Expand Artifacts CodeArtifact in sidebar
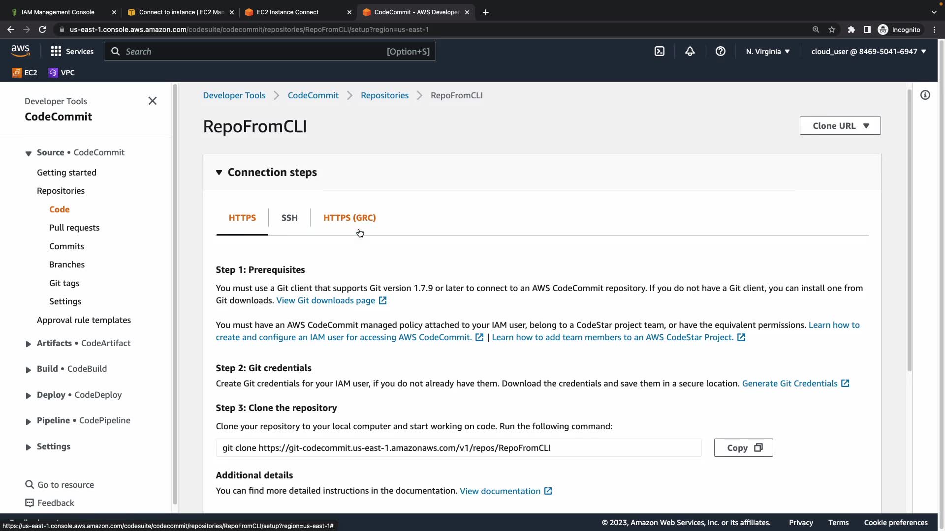The width and height of the screenshot is (945, 531). click(28, 344)
